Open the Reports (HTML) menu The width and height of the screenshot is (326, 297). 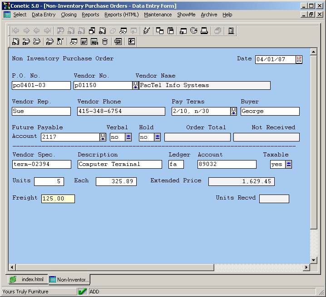(121, 15)
